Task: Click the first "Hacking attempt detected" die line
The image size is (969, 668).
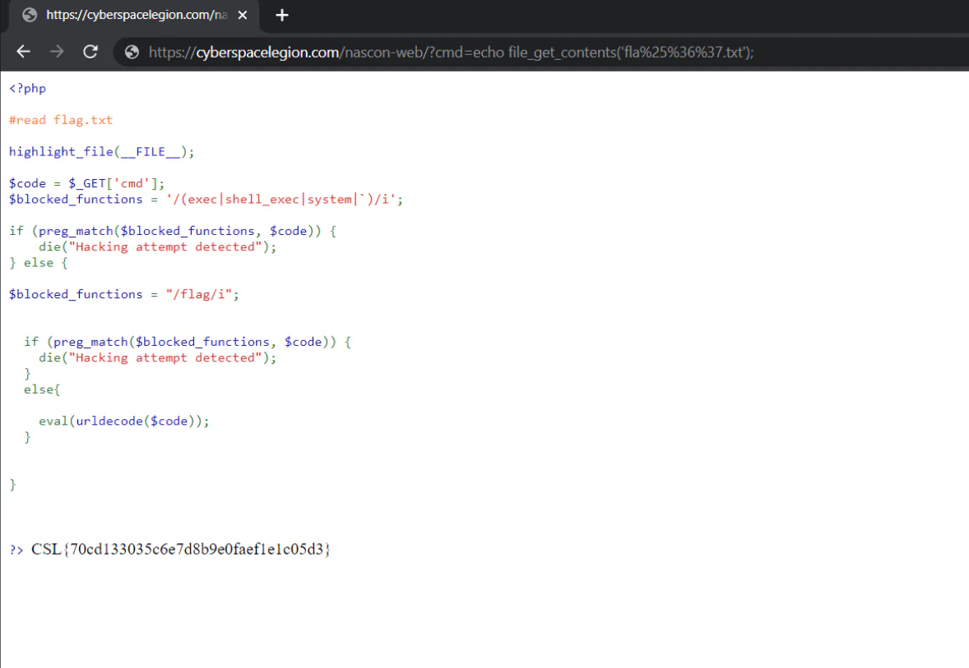Action: coord(157,246)
